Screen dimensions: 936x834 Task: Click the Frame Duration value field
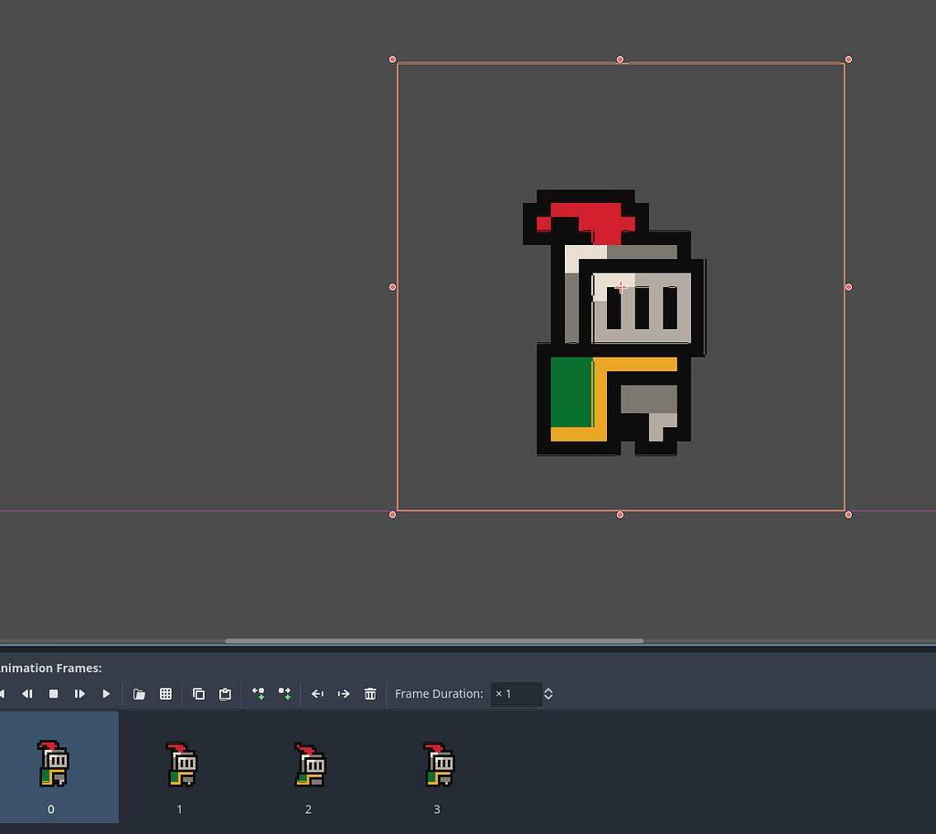pos(516,694)
